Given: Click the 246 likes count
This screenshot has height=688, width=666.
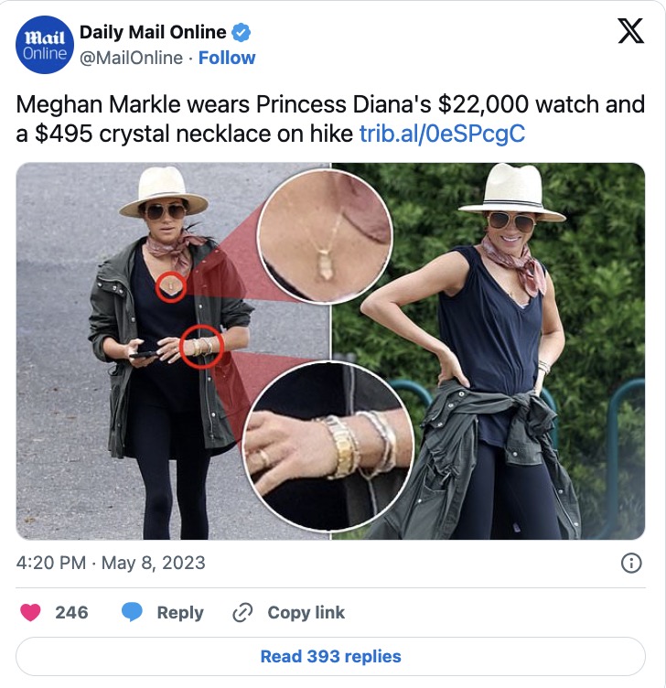Looking at the screenshot, I should (x=71, y=613).
